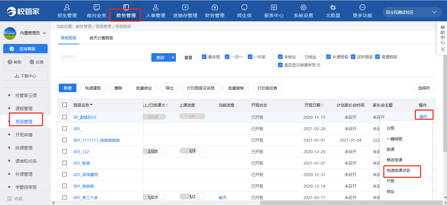
Task: Click progress bar 2/3 for 001_122
Action: click(x=192, y=151)
